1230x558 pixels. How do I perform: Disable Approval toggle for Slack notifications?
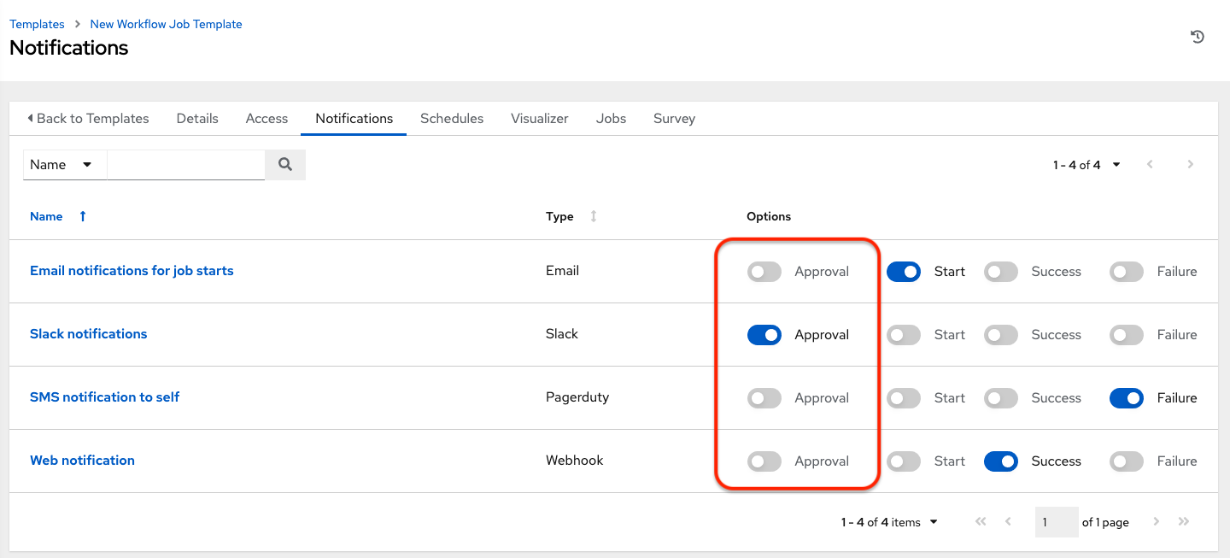[x=764, y=334]
